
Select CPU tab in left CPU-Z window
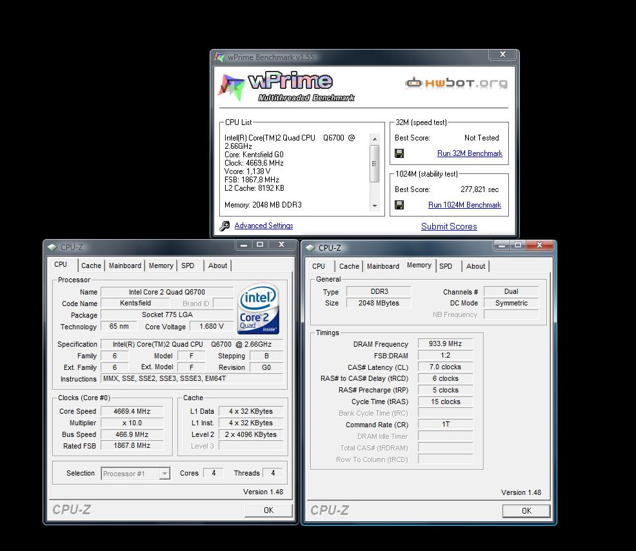61,265
